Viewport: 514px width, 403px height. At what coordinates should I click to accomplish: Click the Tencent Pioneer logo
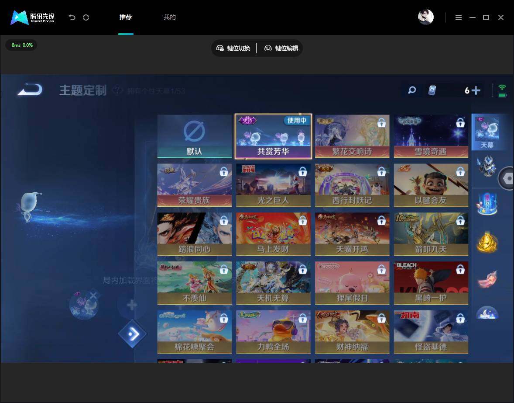tap(32, 17)
